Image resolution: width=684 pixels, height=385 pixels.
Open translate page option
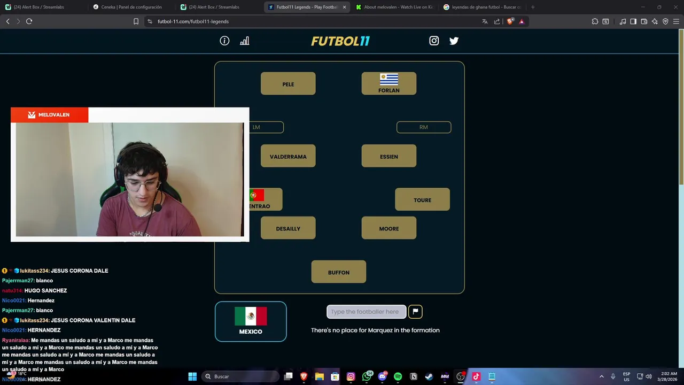[x=485, y=21]
